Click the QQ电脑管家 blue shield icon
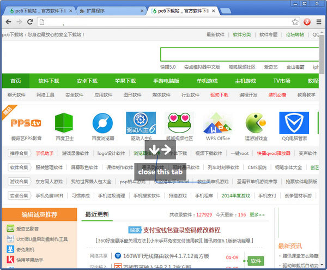The image size is (327, 270). (294, 123)
